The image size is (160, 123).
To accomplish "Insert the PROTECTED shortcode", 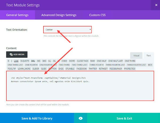I will 130,69.
